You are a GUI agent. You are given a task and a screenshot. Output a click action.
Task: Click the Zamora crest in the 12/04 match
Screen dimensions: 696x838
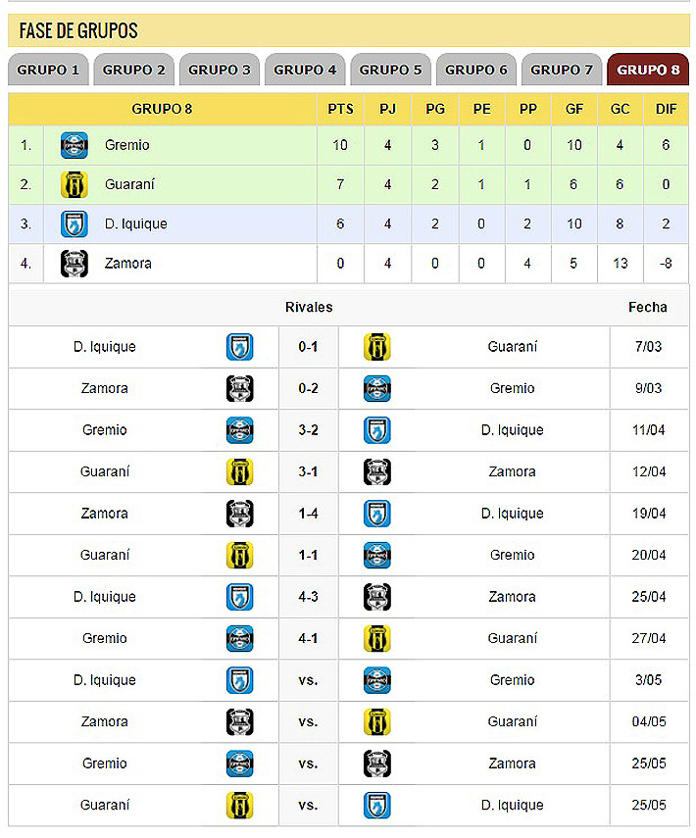coord(377,471)
